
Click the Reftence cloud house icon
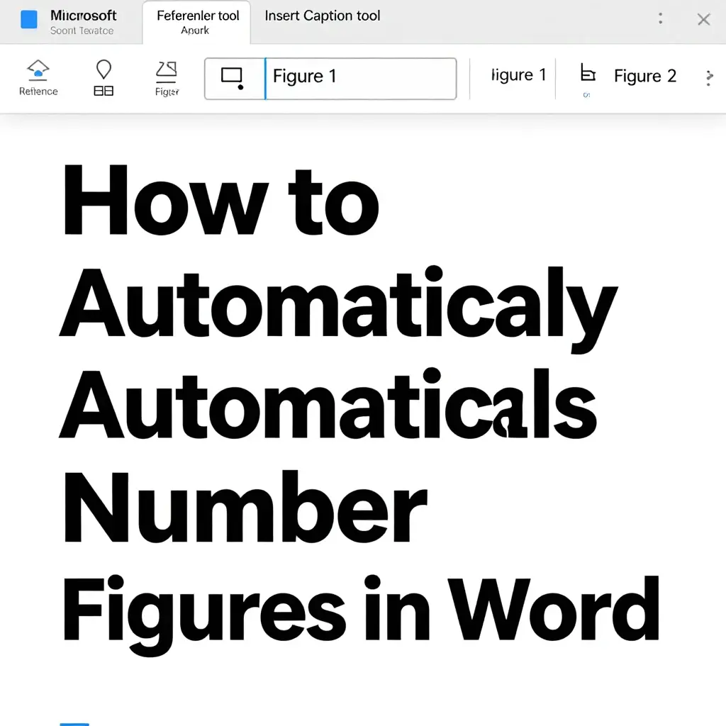[x=38, y=69]
